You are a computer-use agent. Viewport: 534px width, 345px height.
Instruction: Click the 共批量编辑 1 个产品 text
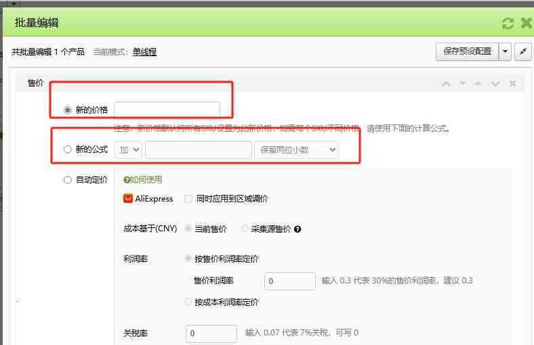[x=48, y=52]
